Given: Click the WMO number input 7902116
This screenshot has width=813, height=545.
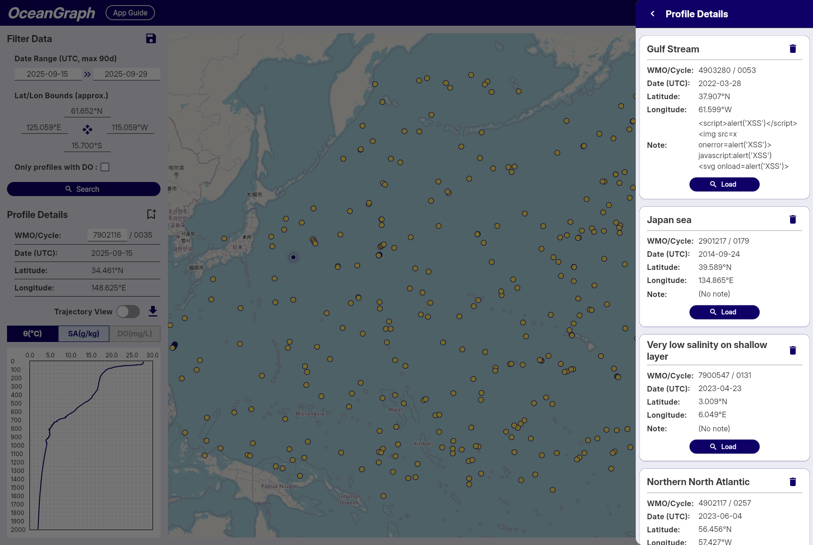Looking at the screenshot, I should click(x=107, y=235).
